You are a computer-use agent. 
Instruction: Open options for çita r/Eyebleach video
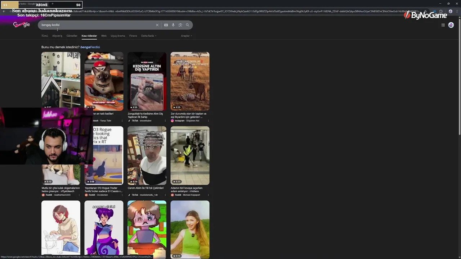point(79,195)
